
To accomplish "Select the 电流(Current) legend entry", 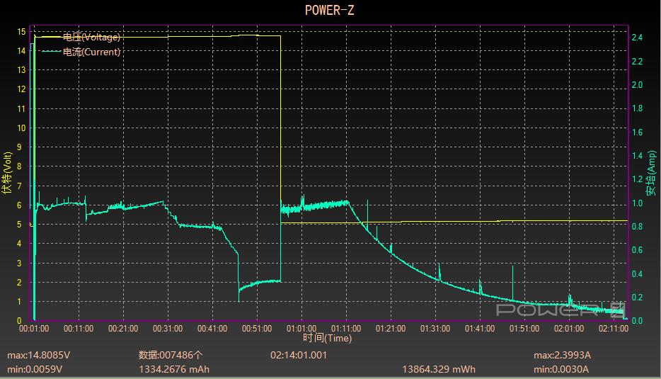I will point(91,52).
